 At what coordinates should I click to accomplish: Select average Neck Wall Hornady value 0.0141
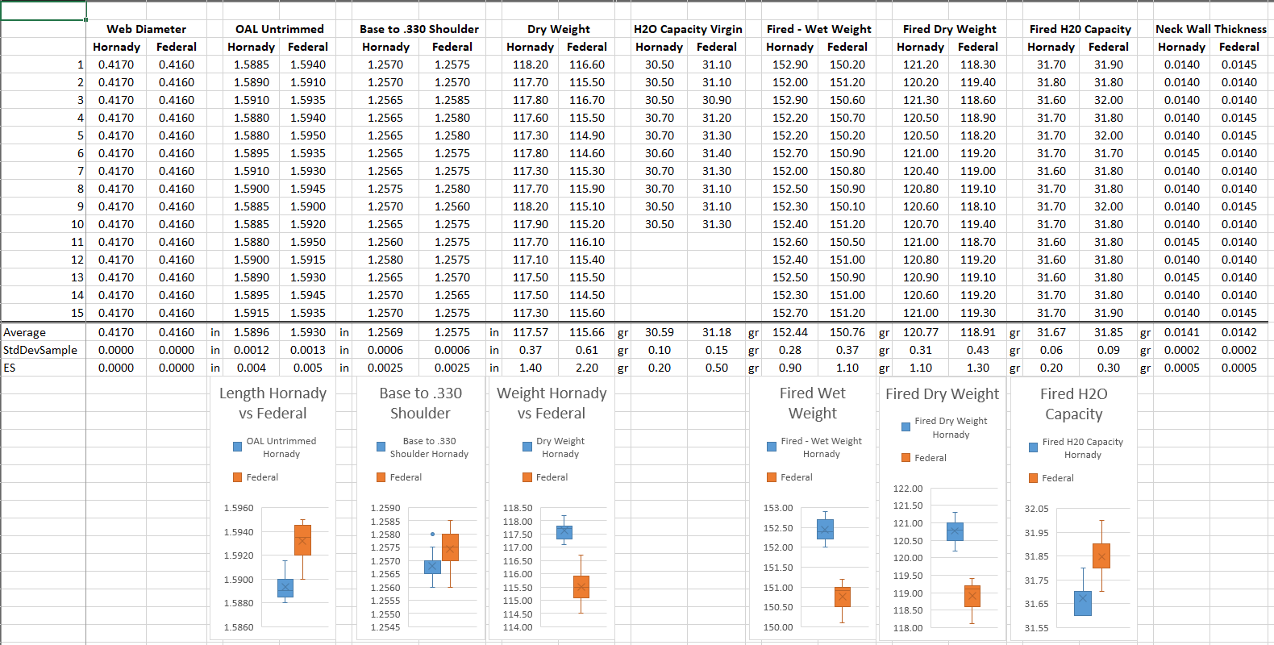pyautogui.click(x=1181, y=332)
